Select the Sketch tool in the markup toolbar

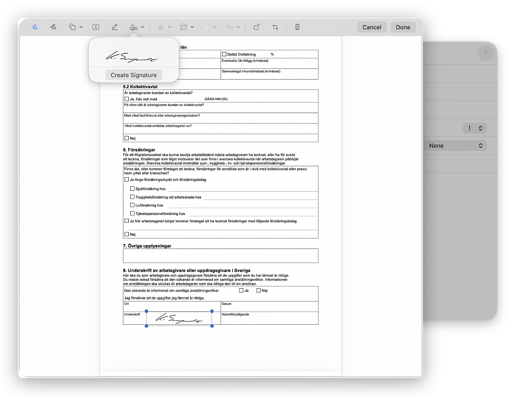(34, 27)
